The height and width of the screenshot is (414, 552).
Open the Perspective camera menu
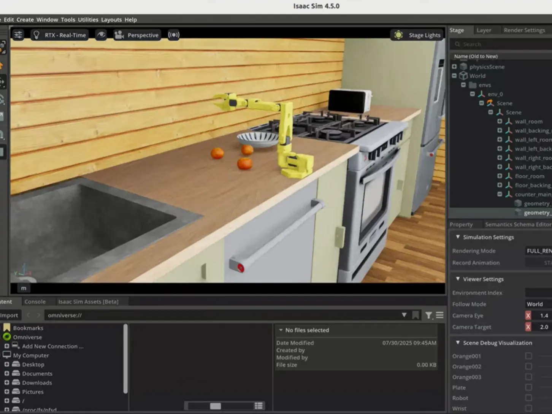137,35
